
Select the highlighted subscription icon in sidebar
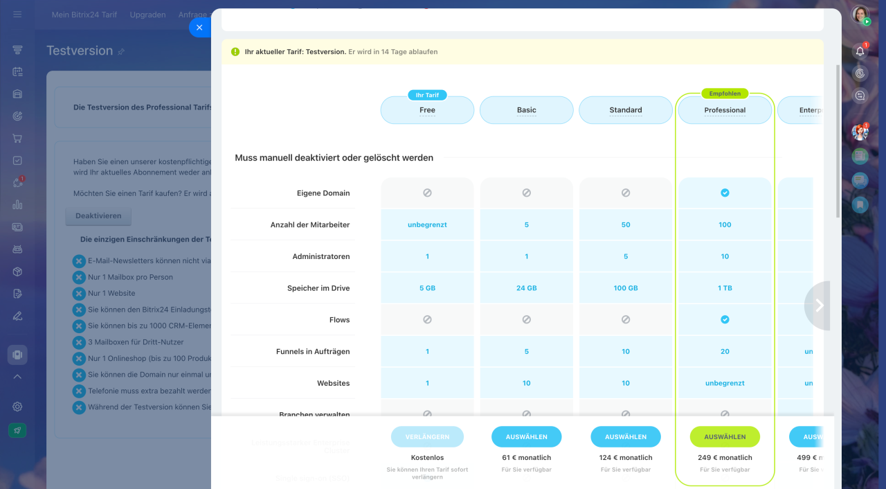[x=17, y=355]
